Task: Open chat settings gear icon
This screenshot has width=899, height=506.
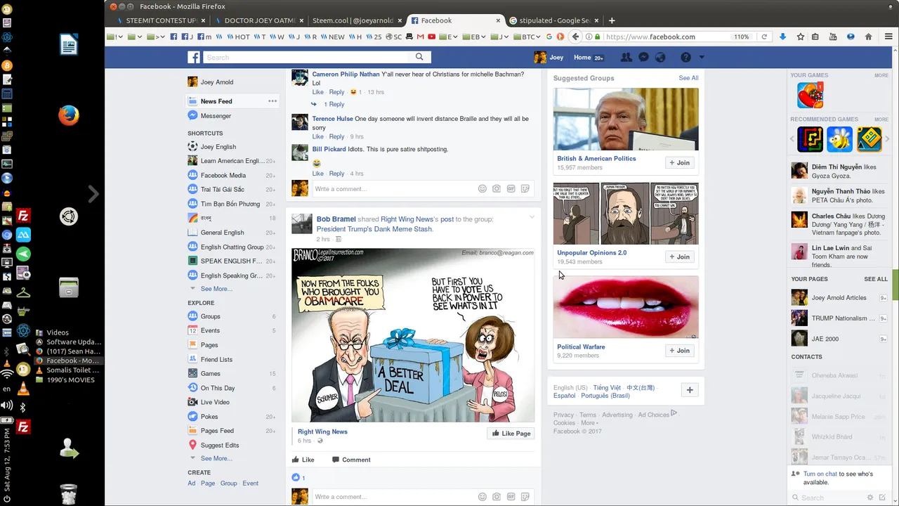Action: click(x=870, y=496)
